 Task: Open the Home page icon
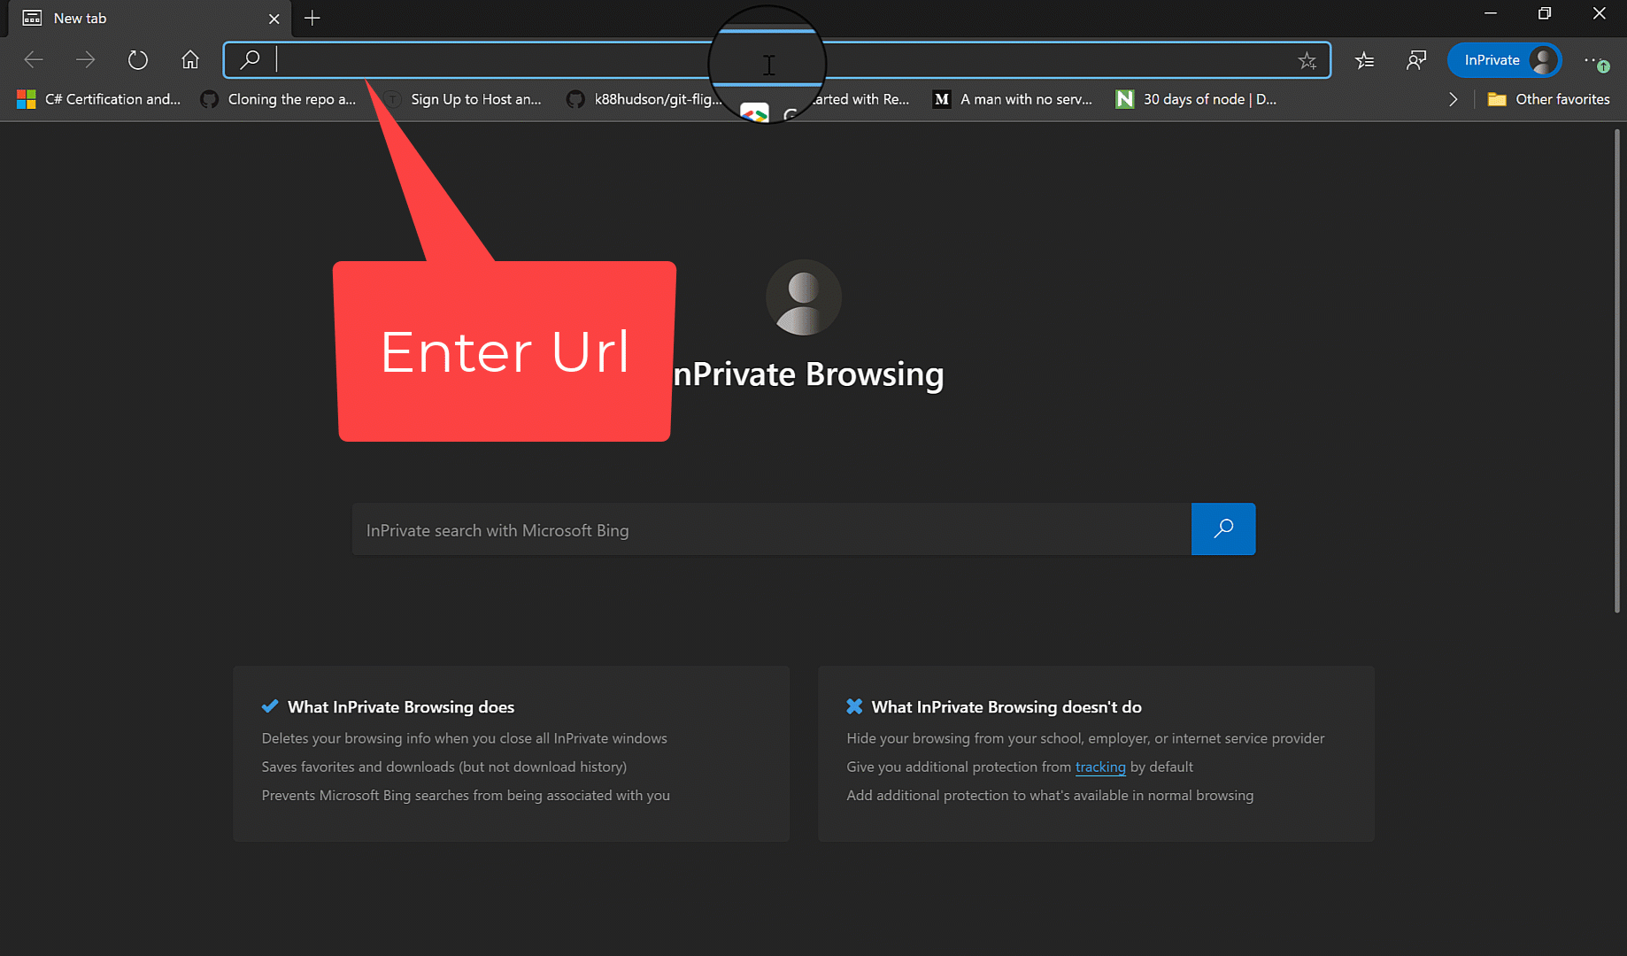pos(189,59)
